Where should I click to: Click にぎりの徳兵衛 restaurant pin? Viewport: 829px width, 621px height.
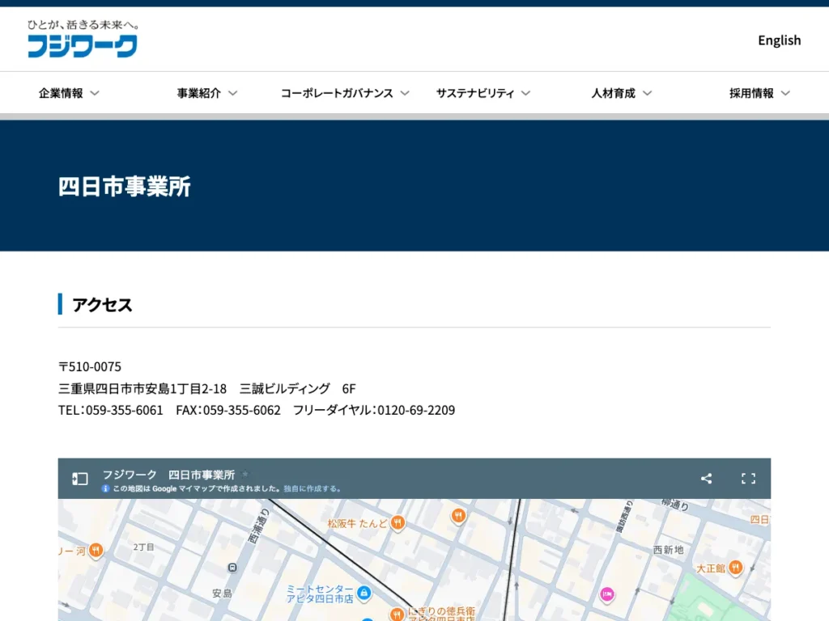397,613
